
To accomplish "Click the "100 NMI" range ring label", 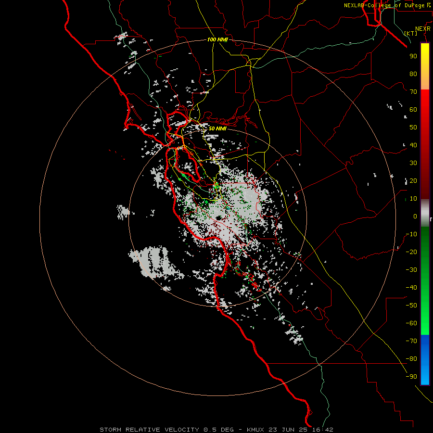I will (x=217, y=39).
